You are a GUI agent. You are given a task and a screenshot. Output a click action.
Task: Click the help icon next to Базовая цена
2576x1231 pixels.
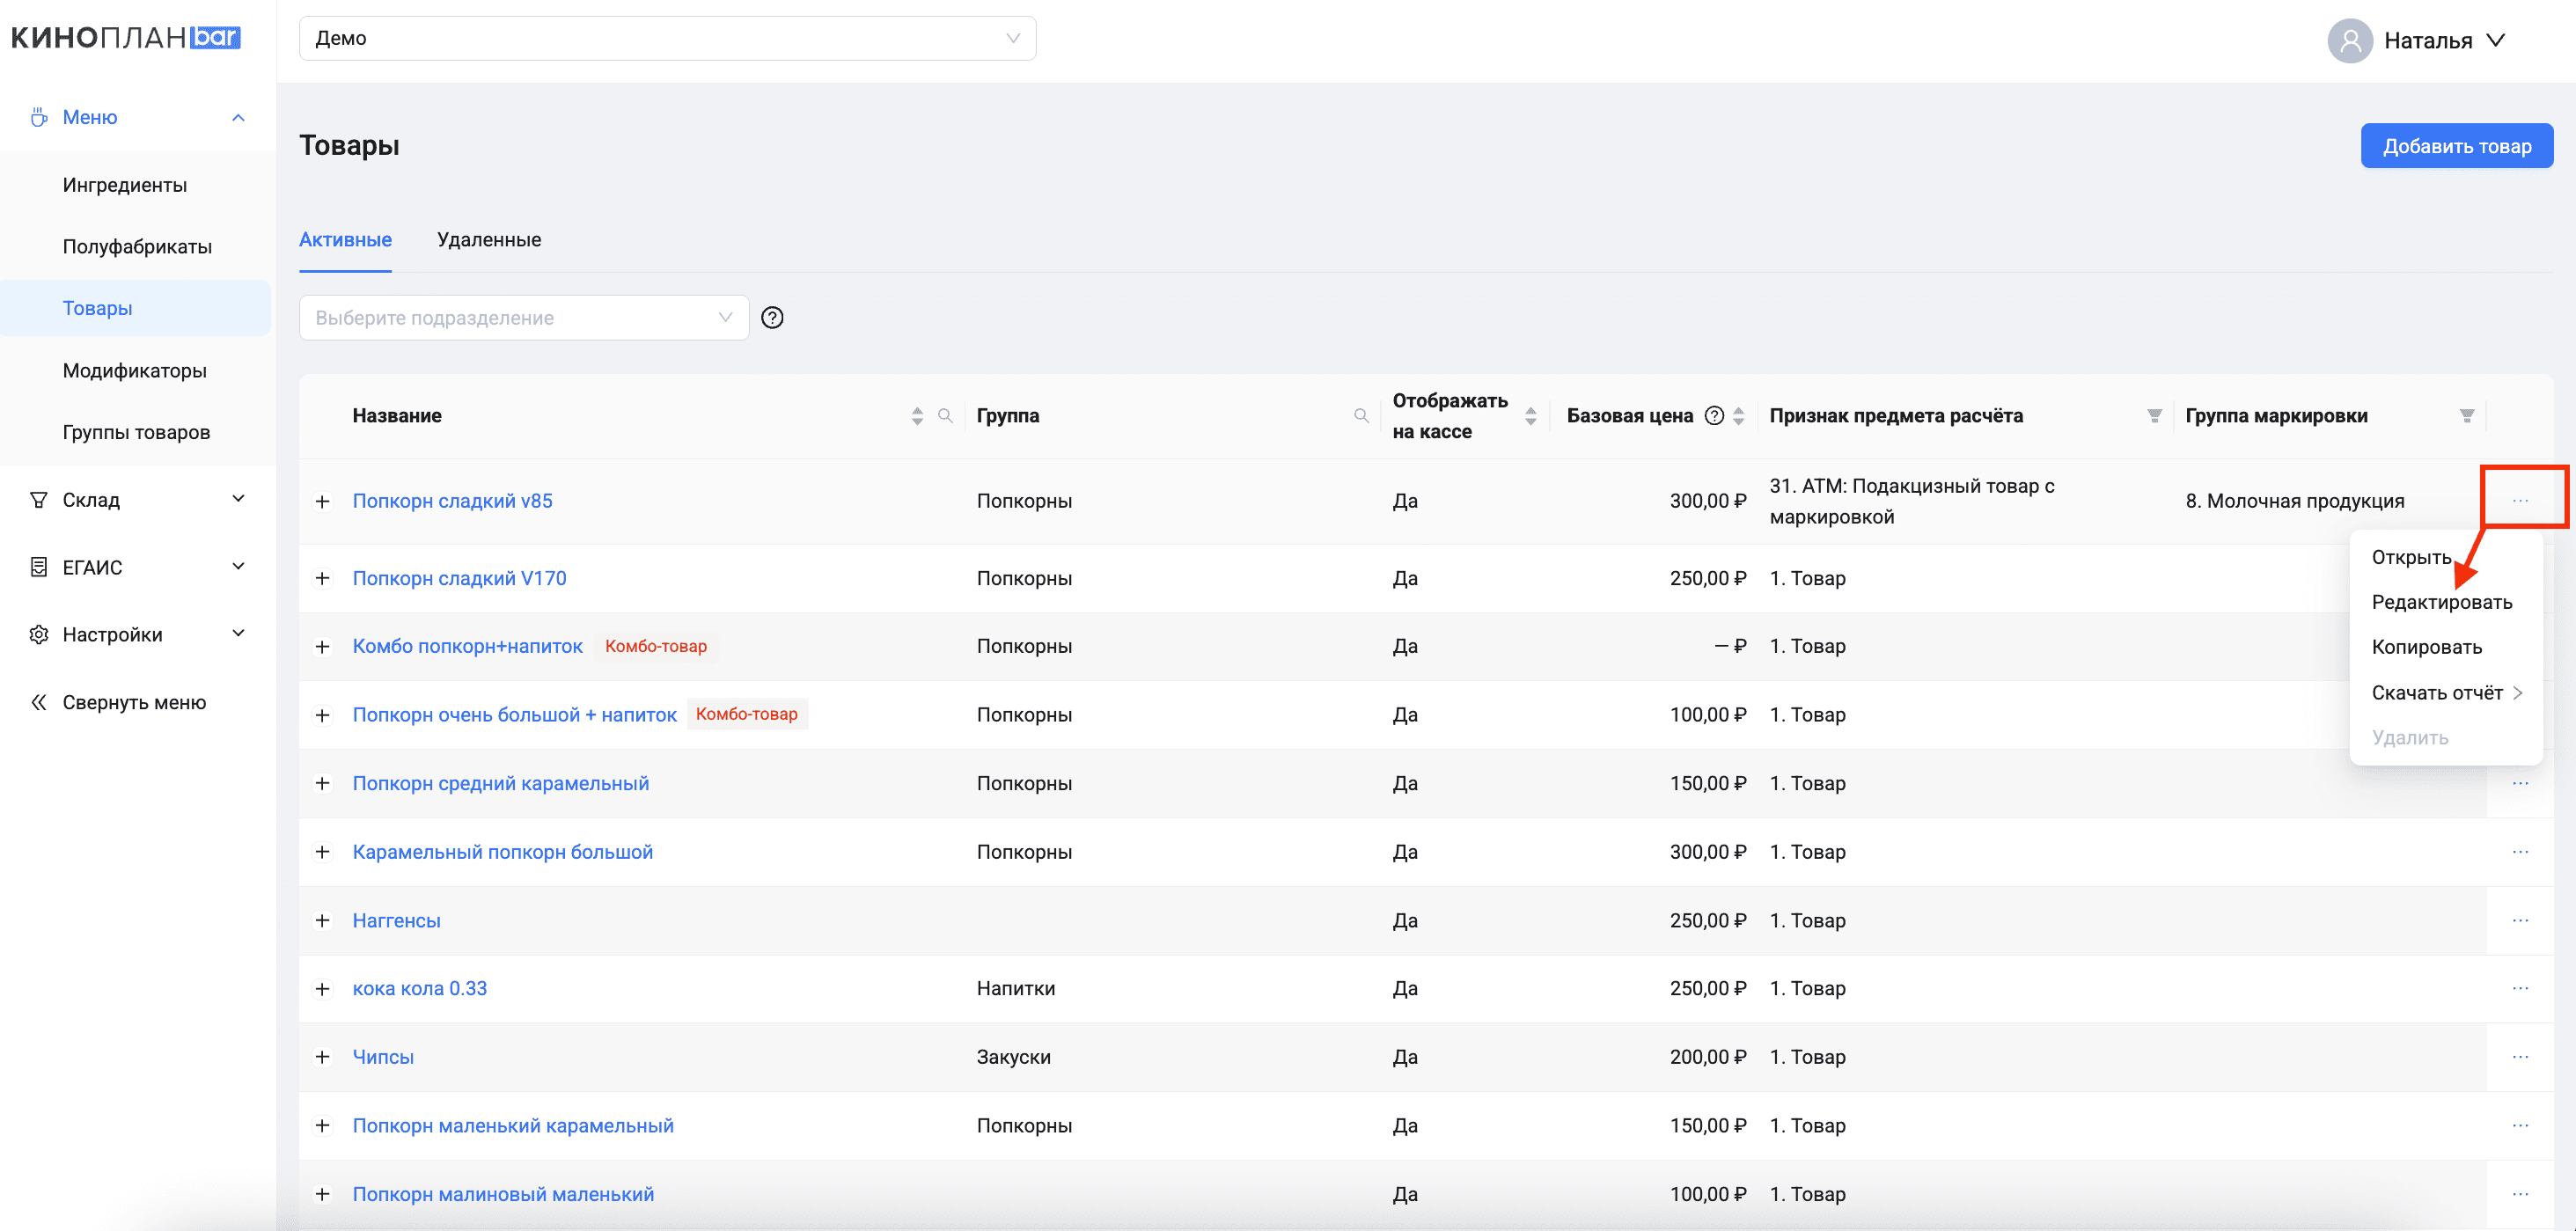click(1714, 416)
